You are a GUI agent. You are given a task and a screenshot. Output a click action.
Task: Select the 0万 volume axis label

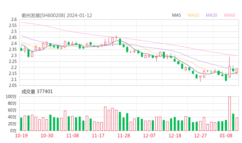click(x=13, y=131)
